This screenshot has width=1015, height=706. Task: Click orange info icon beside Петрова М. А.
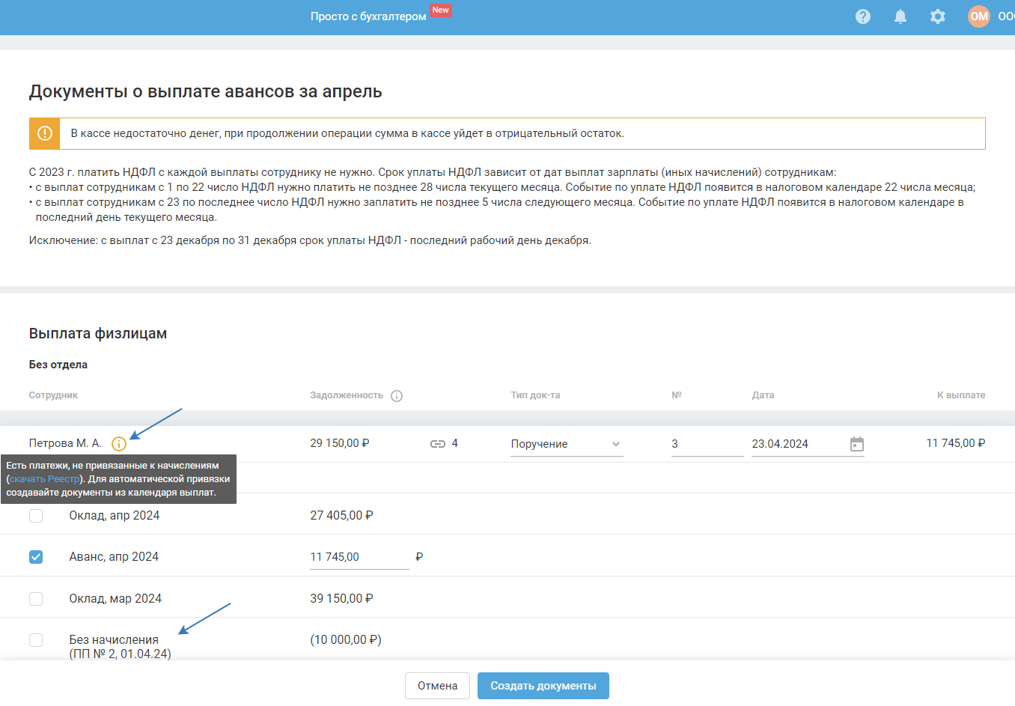point(118,444)
